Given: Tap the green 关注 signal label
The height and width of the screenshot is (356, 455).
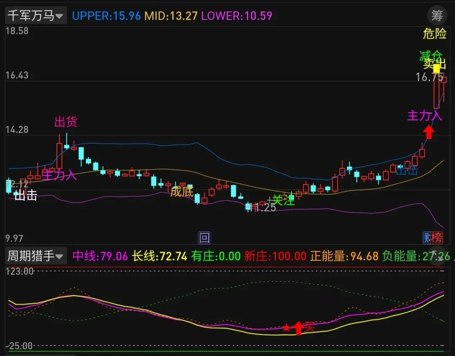Looking at the screenshot, I should click(284, 200).
